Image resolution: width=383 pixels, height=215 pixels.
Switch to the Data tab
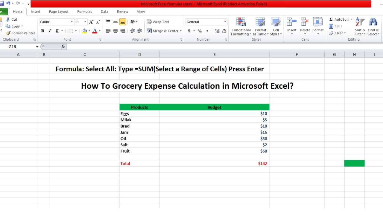click(x=104, y=12)
